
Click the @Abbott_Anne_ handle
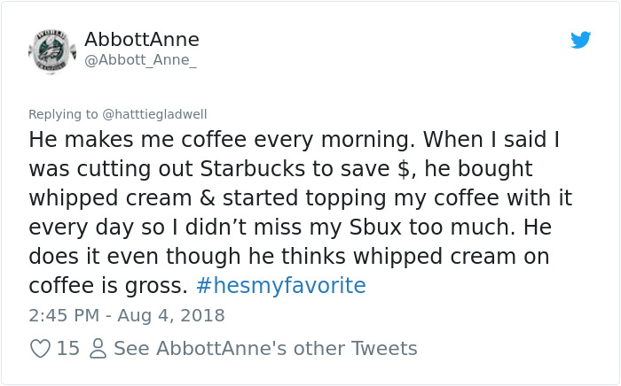coord(141,60)
